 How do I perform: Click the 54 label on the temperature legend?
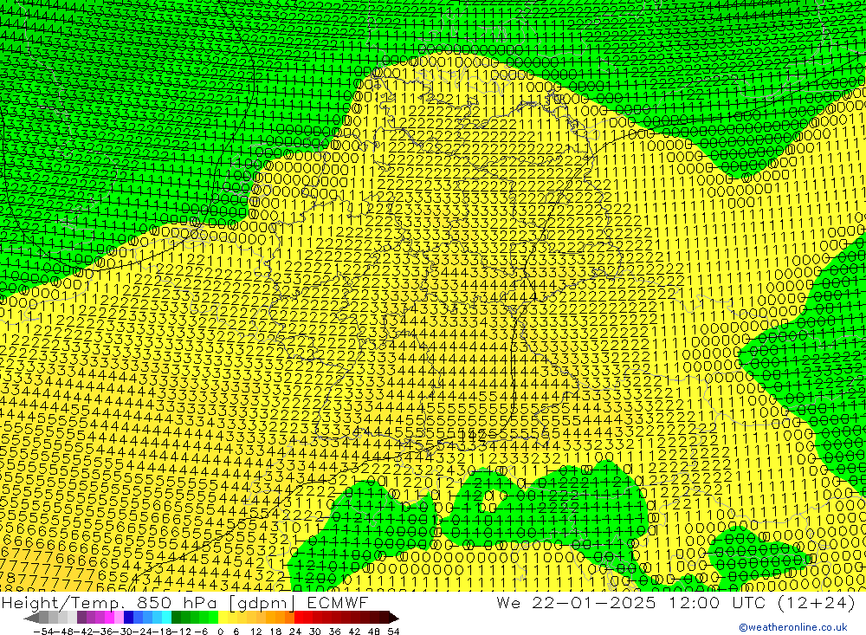tap(393, 632)
